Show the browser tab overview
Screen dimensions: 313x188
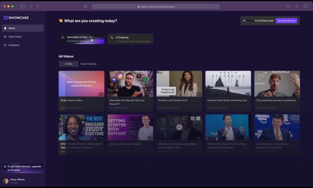[305, 6]
